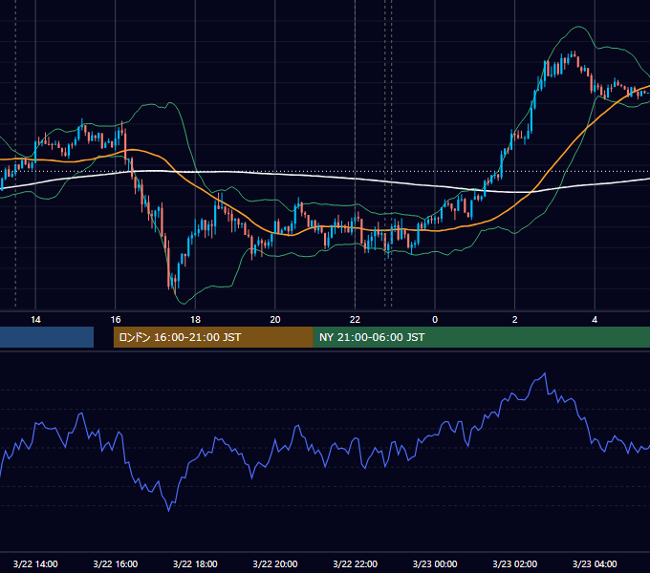
Task: Click the 3/22 14:00 date label
Action: coord(35,563)
